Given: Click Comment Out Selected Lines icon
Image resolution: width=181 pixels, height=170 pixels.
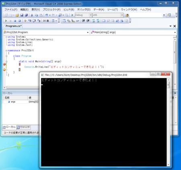Looking at the screenshot, I should [93, 21].
